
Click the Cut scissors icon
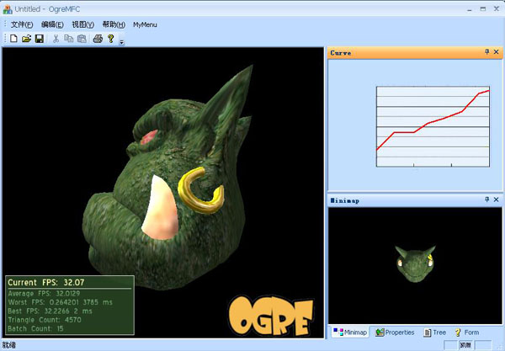[56, 39]
